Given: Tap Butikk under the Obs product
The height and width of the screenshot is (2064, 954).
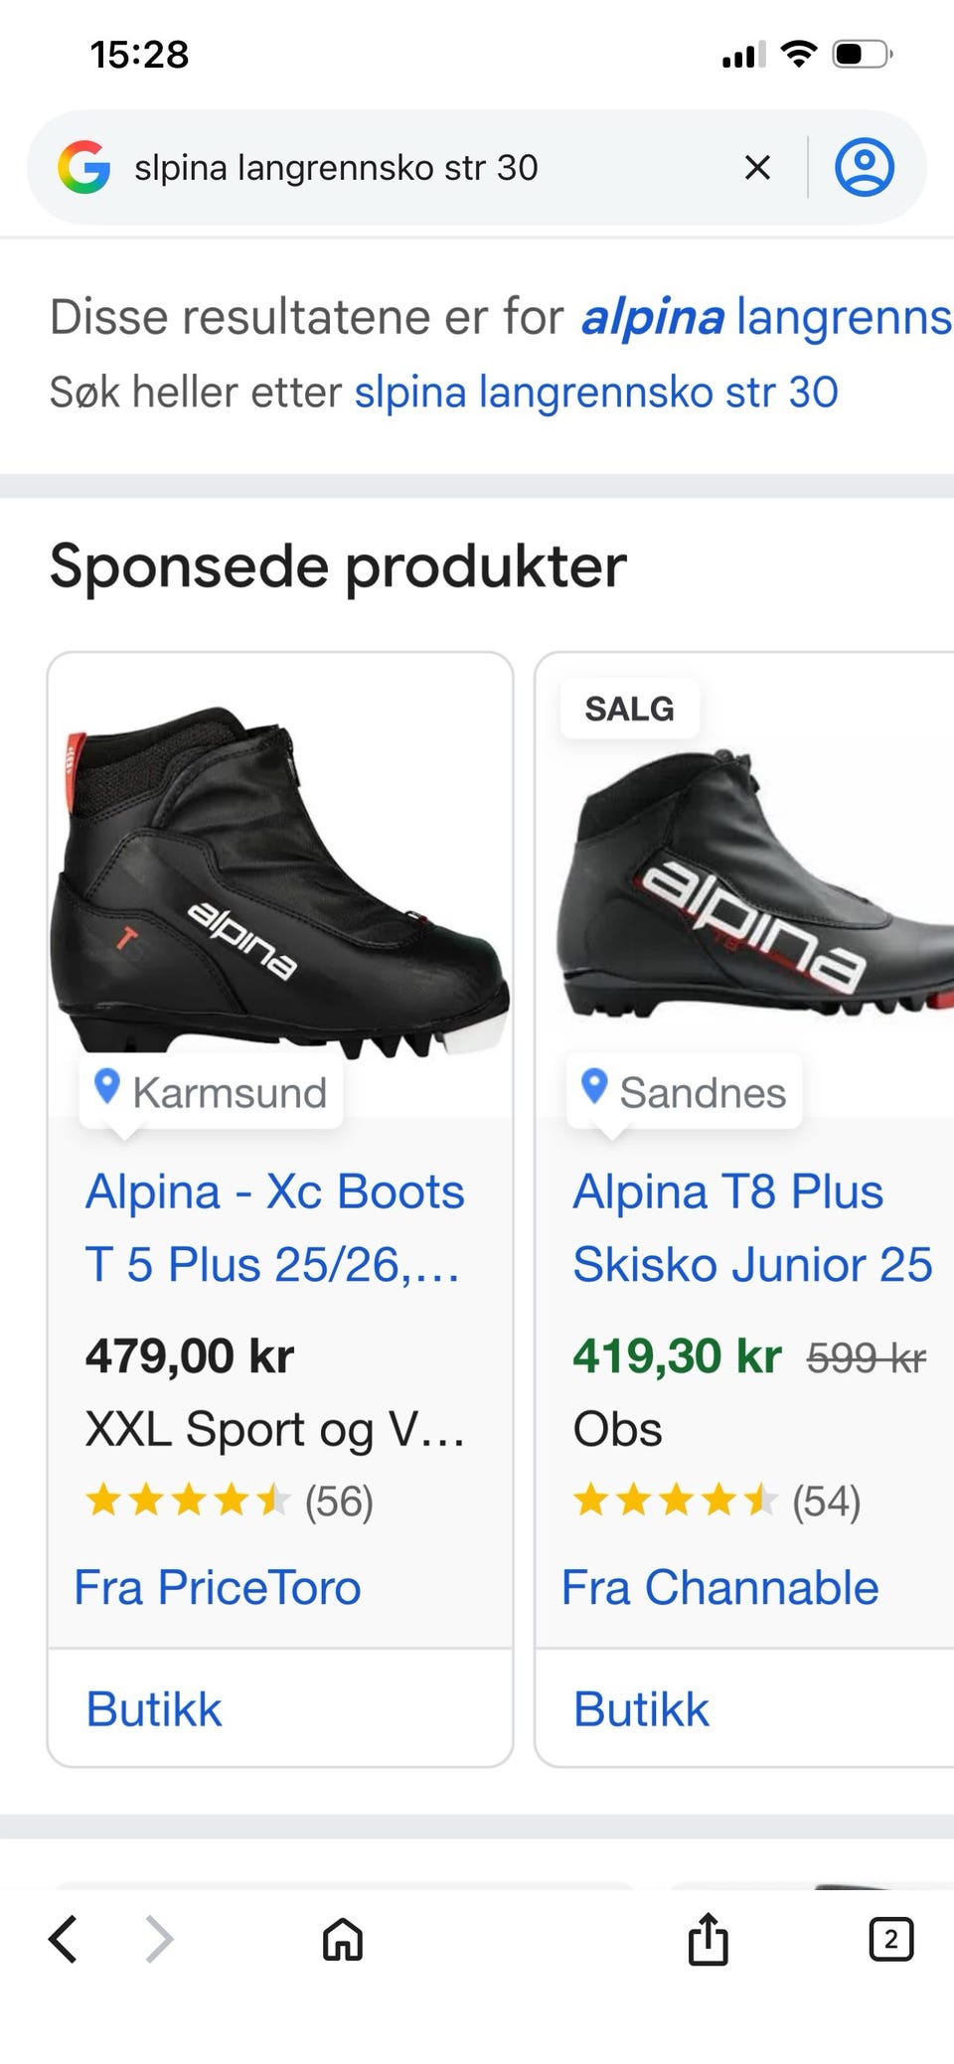Looking at the screenshot, I should coord(641,1709).
